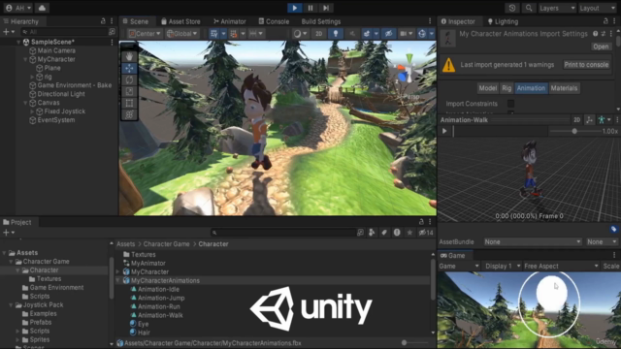Viewport: 621px width, 349px height.
Task: Click the Hierarchy add plus button
Action: 9,32
